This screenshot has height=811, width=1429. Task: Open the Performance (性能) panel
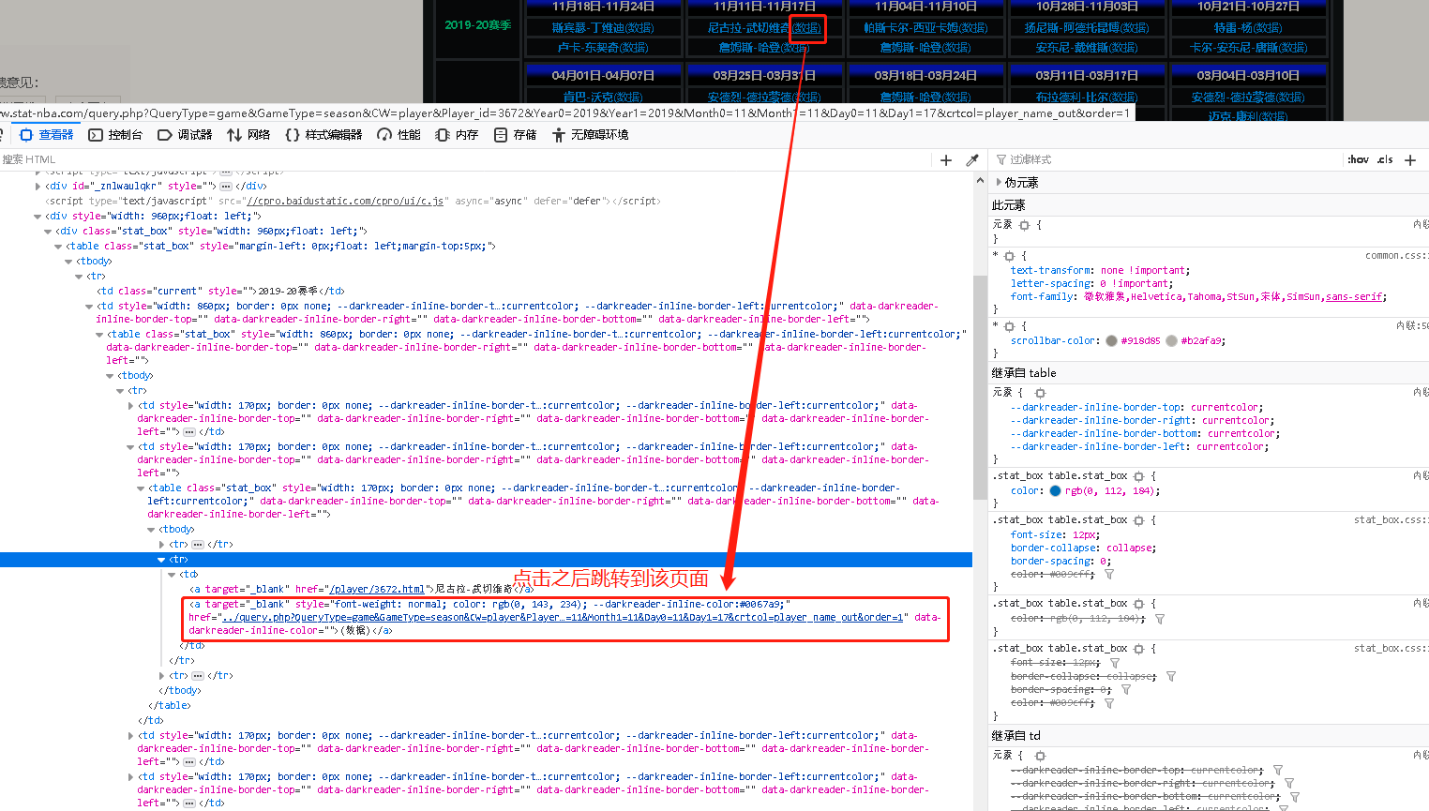[399, 135]
